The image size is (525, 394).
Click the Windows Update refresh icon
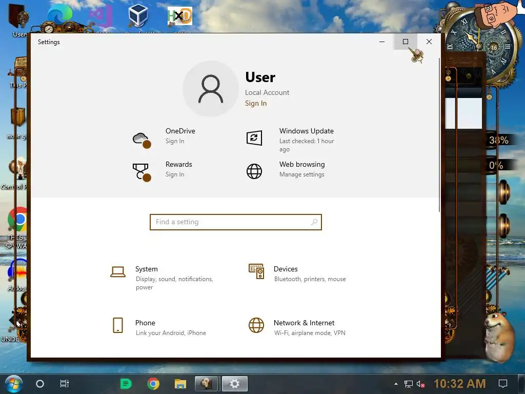(x=254, y=137)
